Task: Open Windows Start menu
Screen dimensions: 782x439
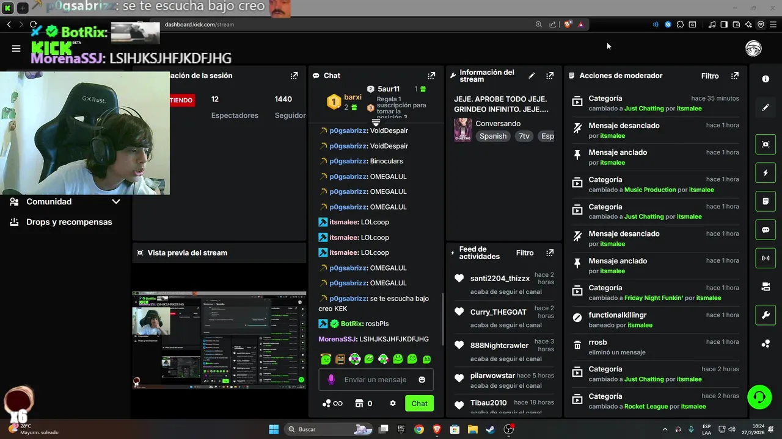Action: [x=274, y=429]
